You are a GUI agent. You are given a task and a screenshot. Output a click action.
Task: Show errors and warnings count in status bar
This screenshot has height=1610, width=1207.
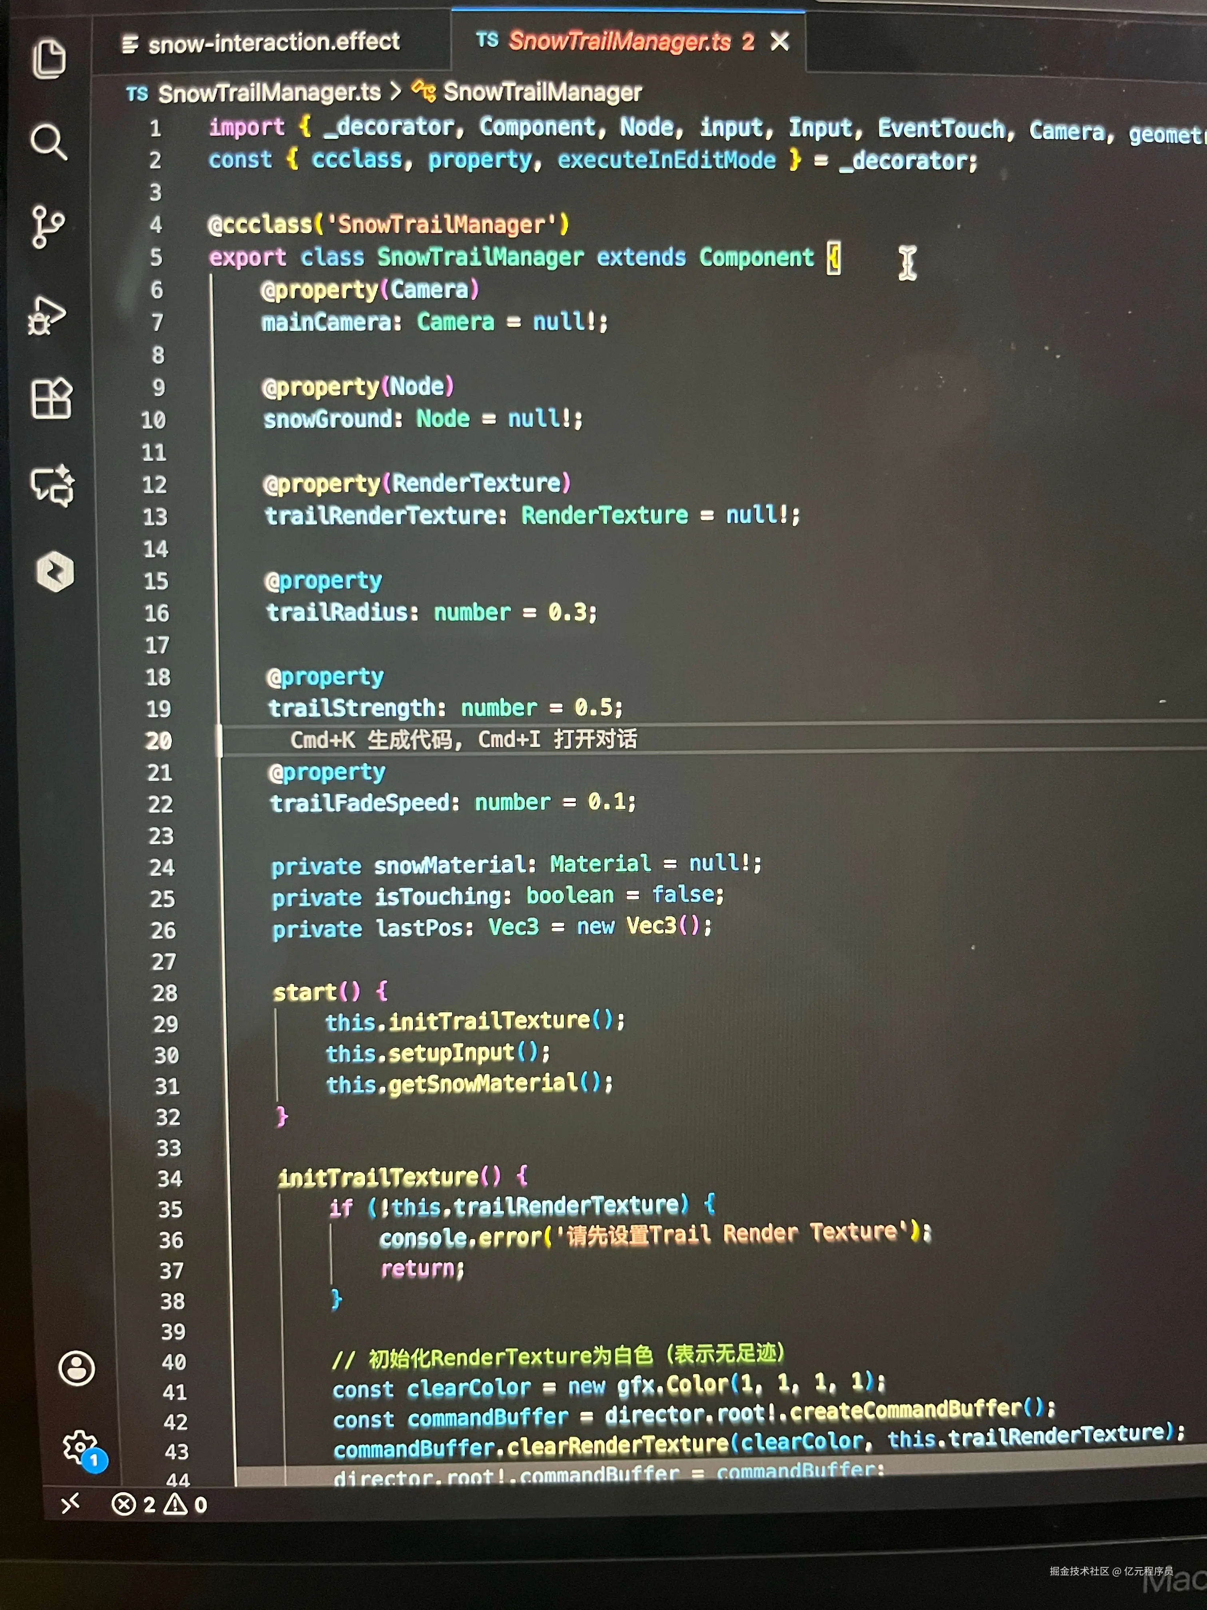(159, 1504)
